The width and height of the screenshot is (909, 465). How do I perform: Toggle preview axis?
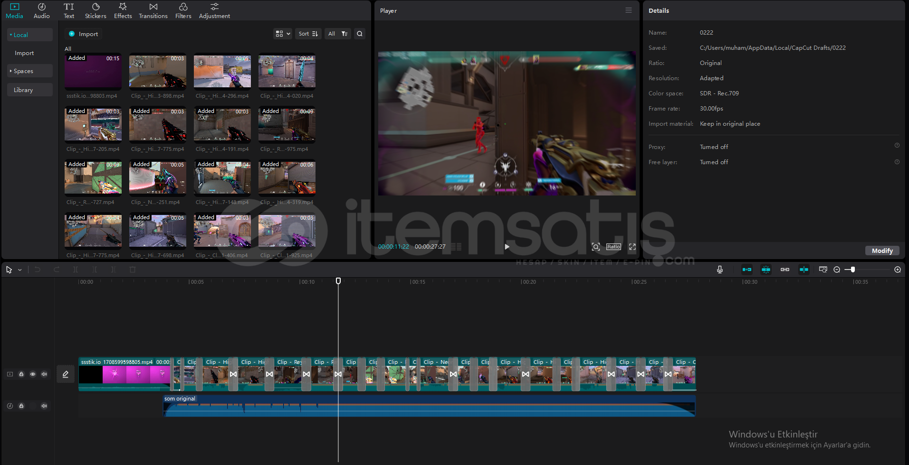point(804,270)
